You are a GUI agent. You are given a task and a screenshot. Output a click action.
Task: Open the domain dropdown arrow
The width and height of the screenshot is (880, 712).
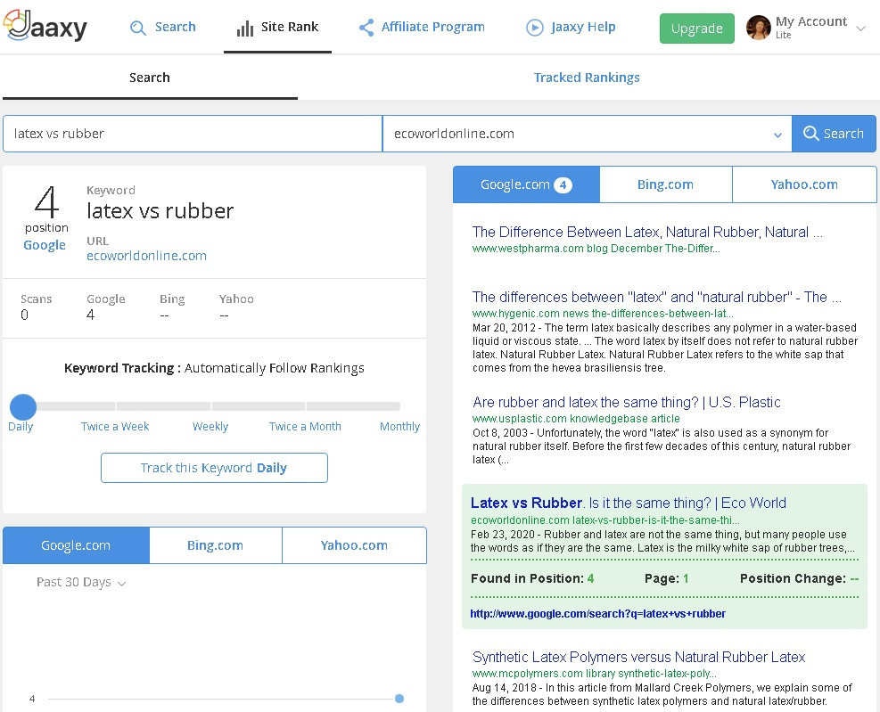tap(777, 135)
